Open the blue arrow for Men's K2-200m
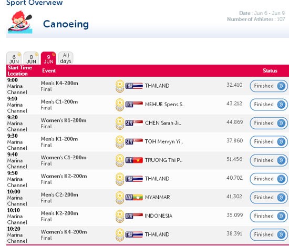The width and height of the screenshot is (289, 246). [x=281, y=216]
